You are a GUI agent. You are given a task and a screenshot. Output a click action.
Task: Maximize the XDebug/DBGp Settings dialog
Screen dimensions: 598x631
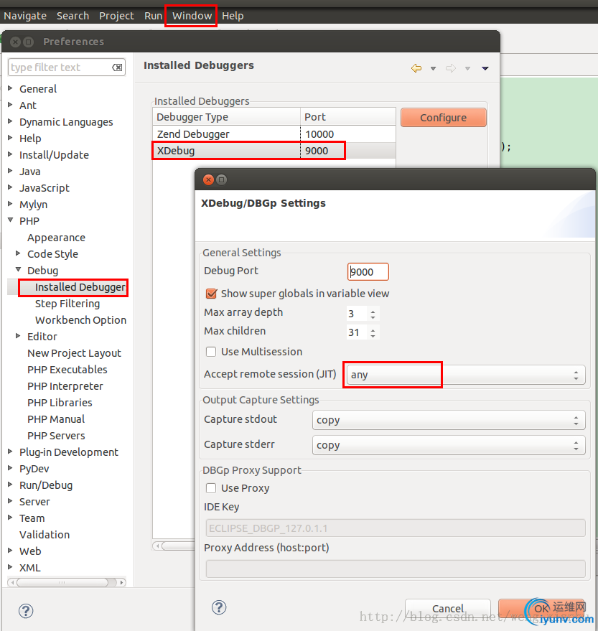221,179
